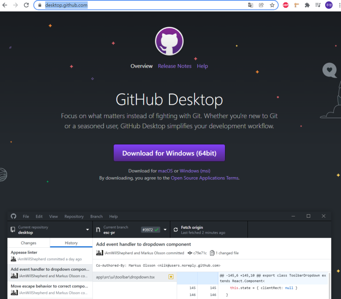
Task: Open the Release Notes link
Action: pos(175,66)
